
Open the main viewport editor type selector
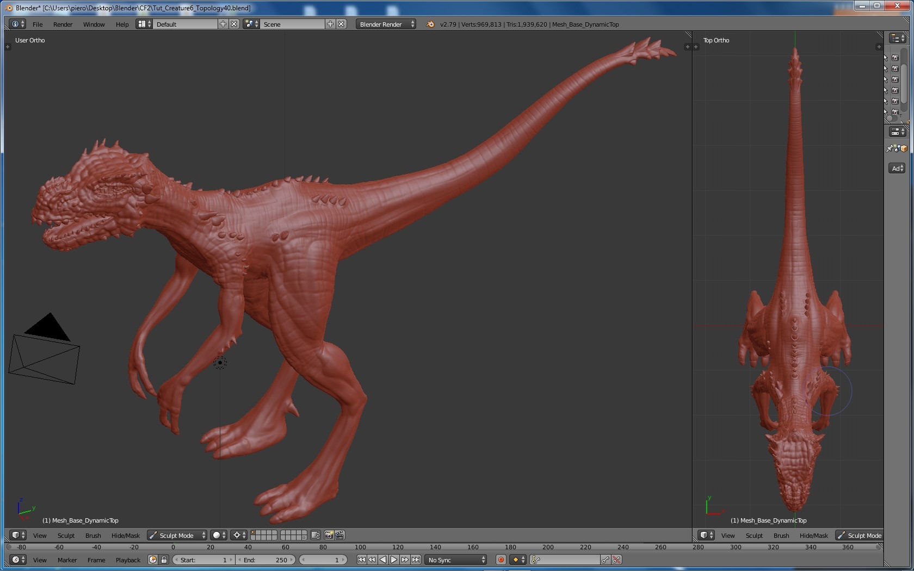[x=18, y=535]
